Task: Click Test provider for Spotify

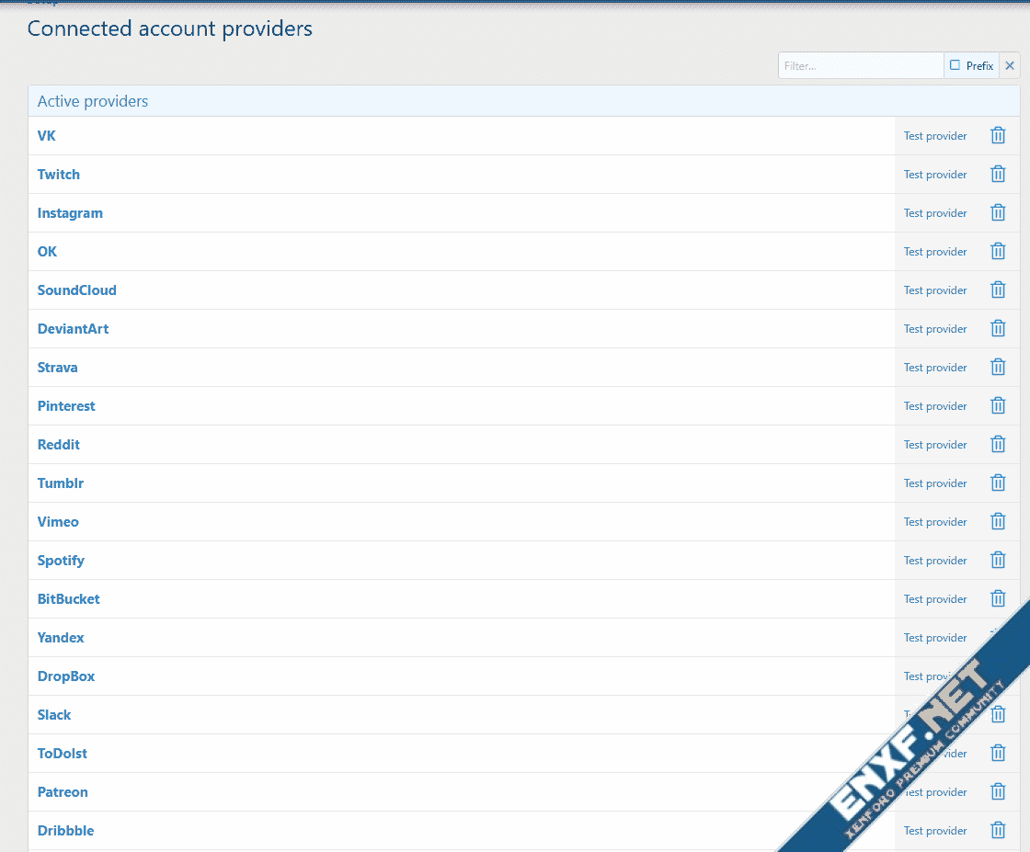Action: [935, 561]
